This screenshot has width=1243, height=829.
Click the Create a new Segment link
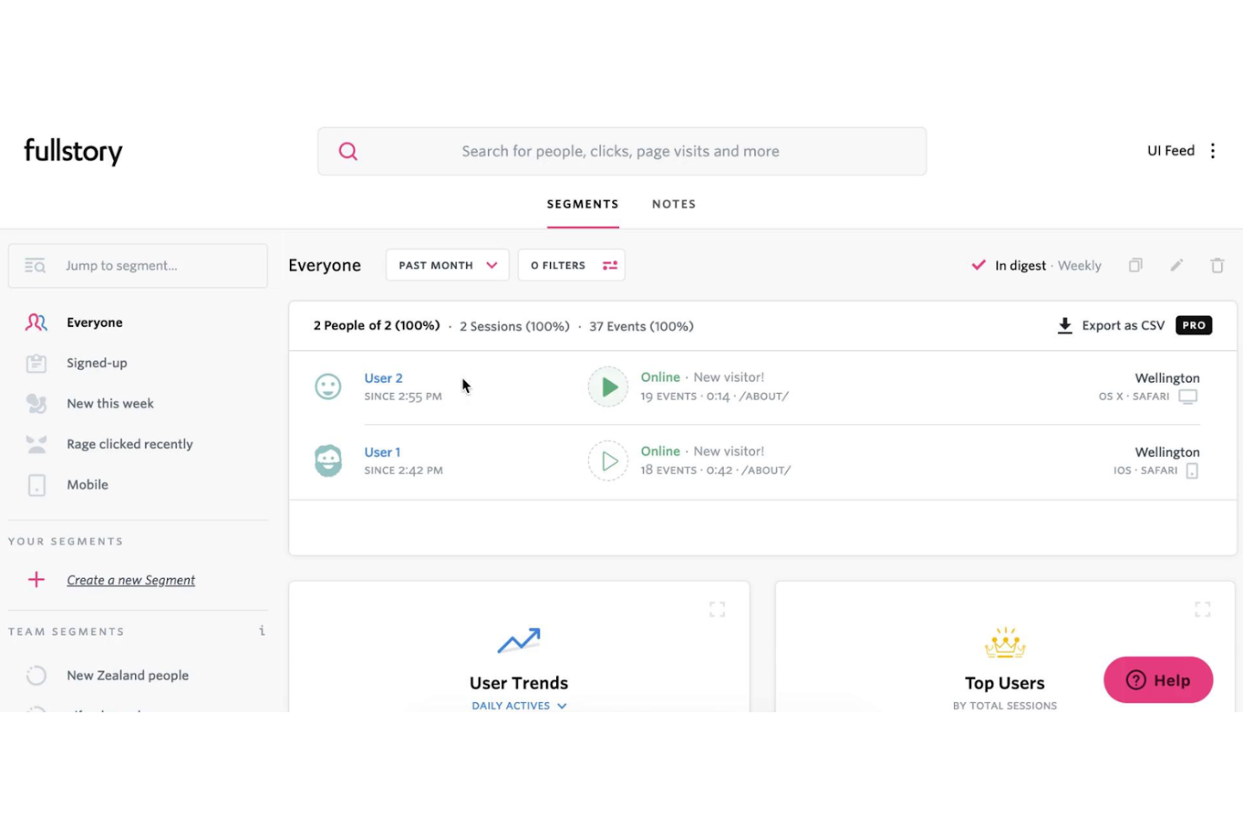[x=131, y=580]
